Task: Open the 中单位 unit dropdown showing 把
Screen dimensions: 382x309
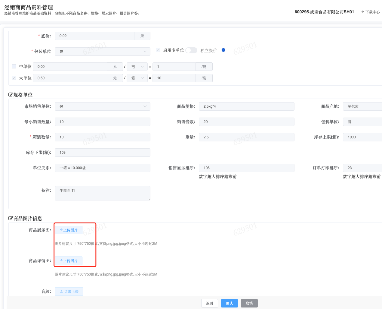Action: pos(137,67)
